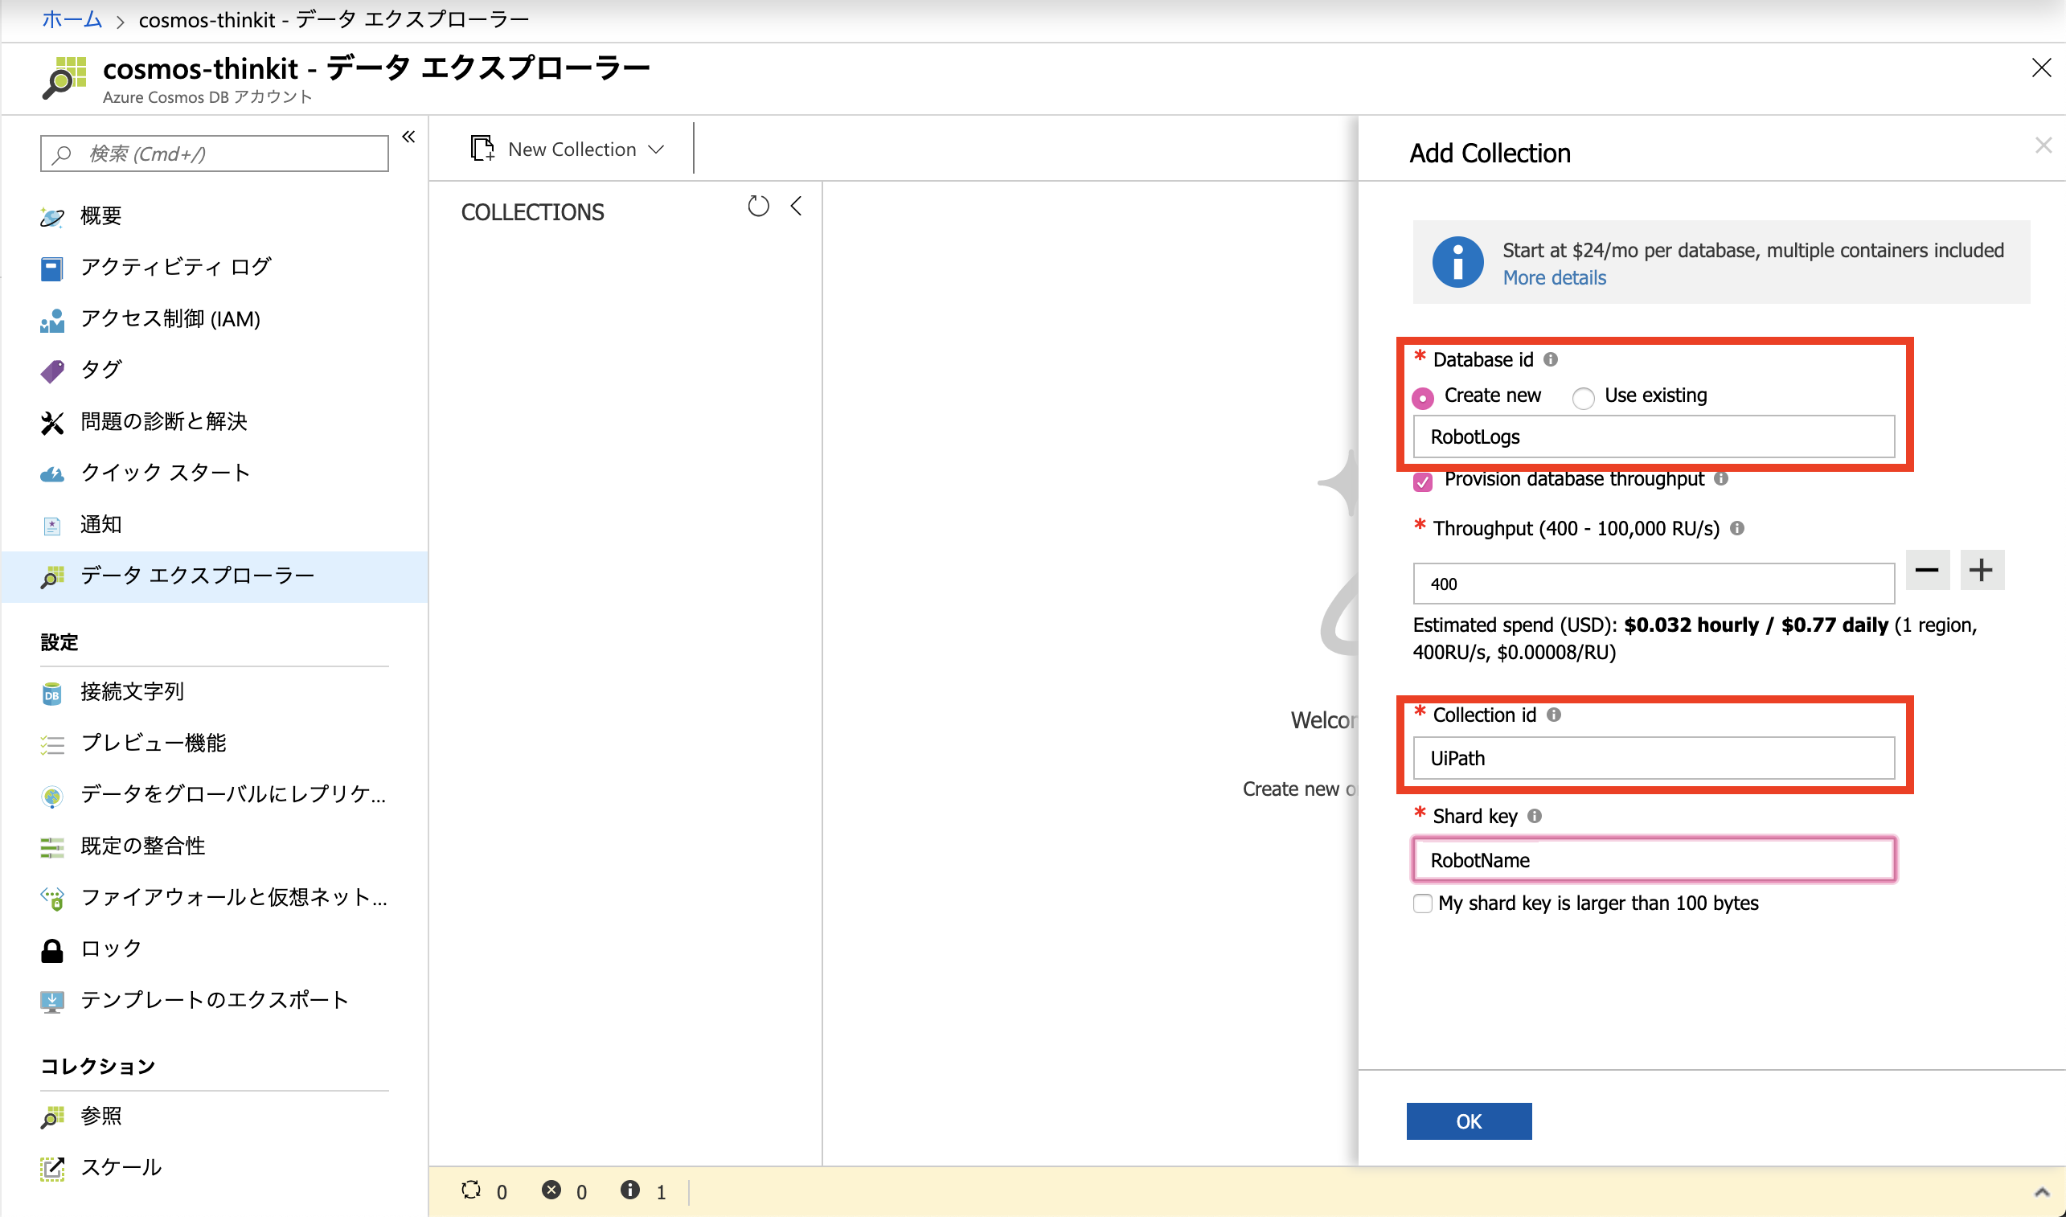Click the クイック スタート cloud icon
This screenshot has width=2066, height=1217.
[51, 474]
